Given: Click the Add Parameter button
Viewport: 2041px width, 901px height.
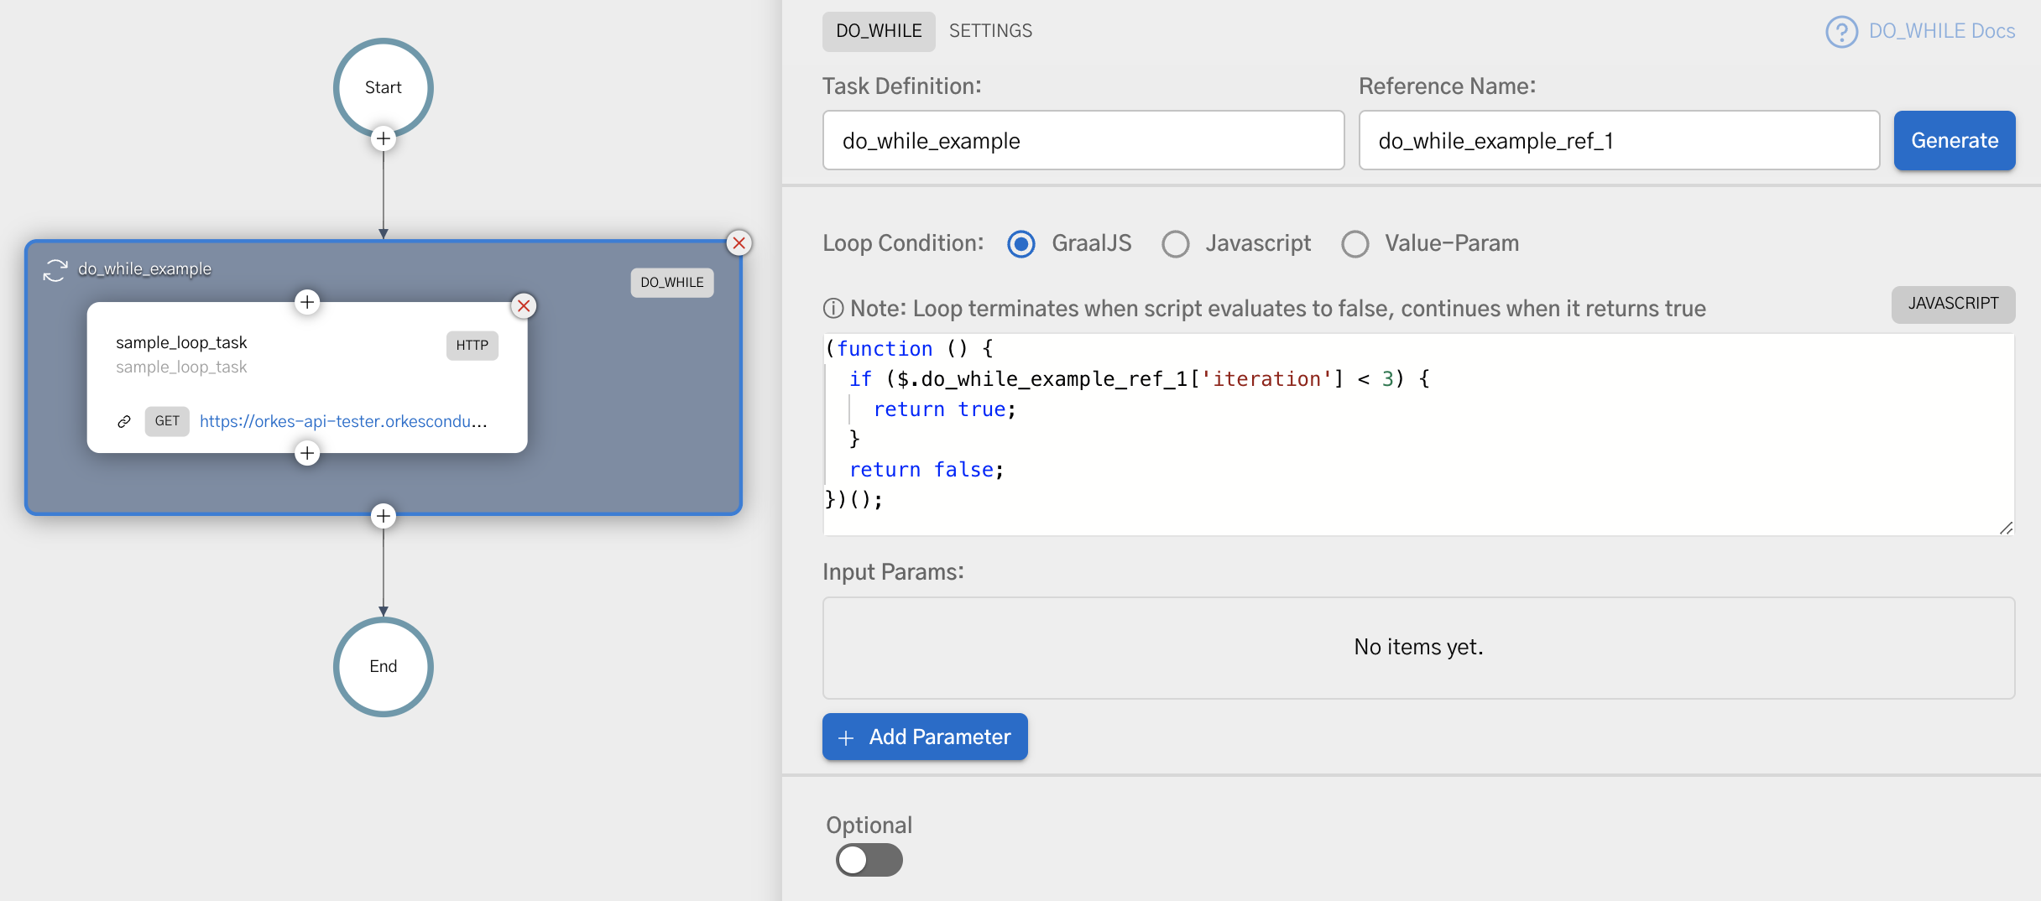Looking at the screenshot, I should tap(925, 737).
